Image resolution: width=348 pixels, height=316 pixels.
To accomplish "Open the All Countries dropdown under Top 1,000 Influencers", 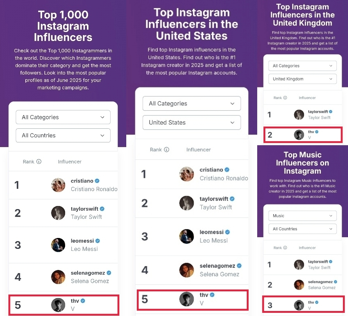I will (x=63, y=135).
